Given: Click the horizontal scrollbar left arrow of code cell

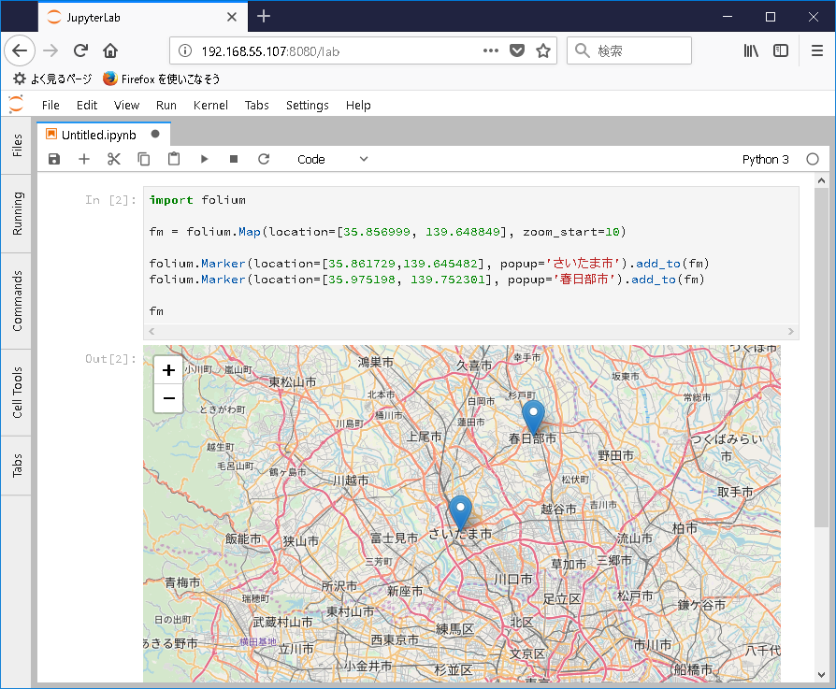Looking at the screenshot, I should coord(151,332).
